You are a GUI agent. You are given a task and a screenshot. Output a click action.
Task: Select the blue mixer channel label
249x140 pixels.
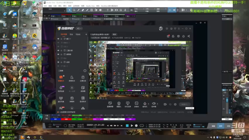56,119
